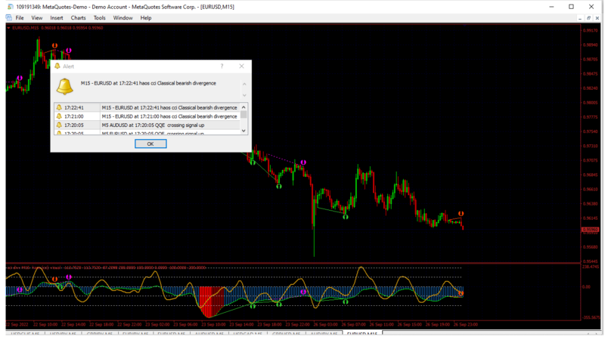Click OK in the Alert dialog
Screen dimensions: 605x343
click(x=150, y=144)
